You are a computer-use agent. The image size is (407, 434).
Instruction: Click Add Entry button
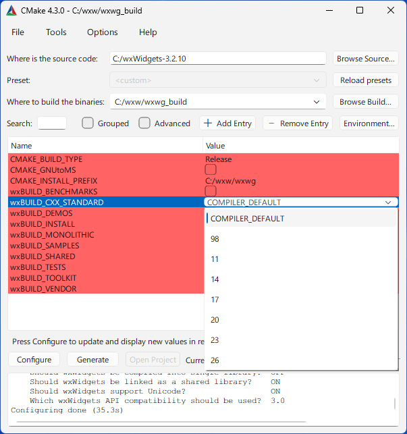coord(227,123)
